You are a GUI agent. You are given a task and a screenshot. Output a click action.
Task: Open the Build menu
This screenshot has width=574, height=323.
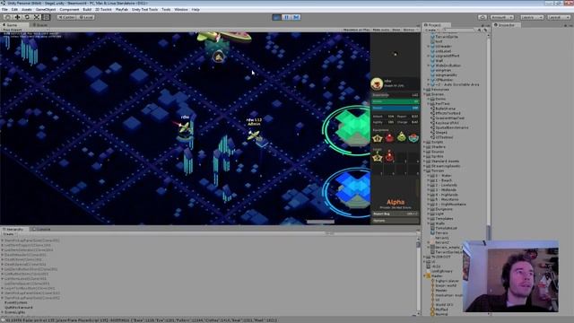pos(87,10)
